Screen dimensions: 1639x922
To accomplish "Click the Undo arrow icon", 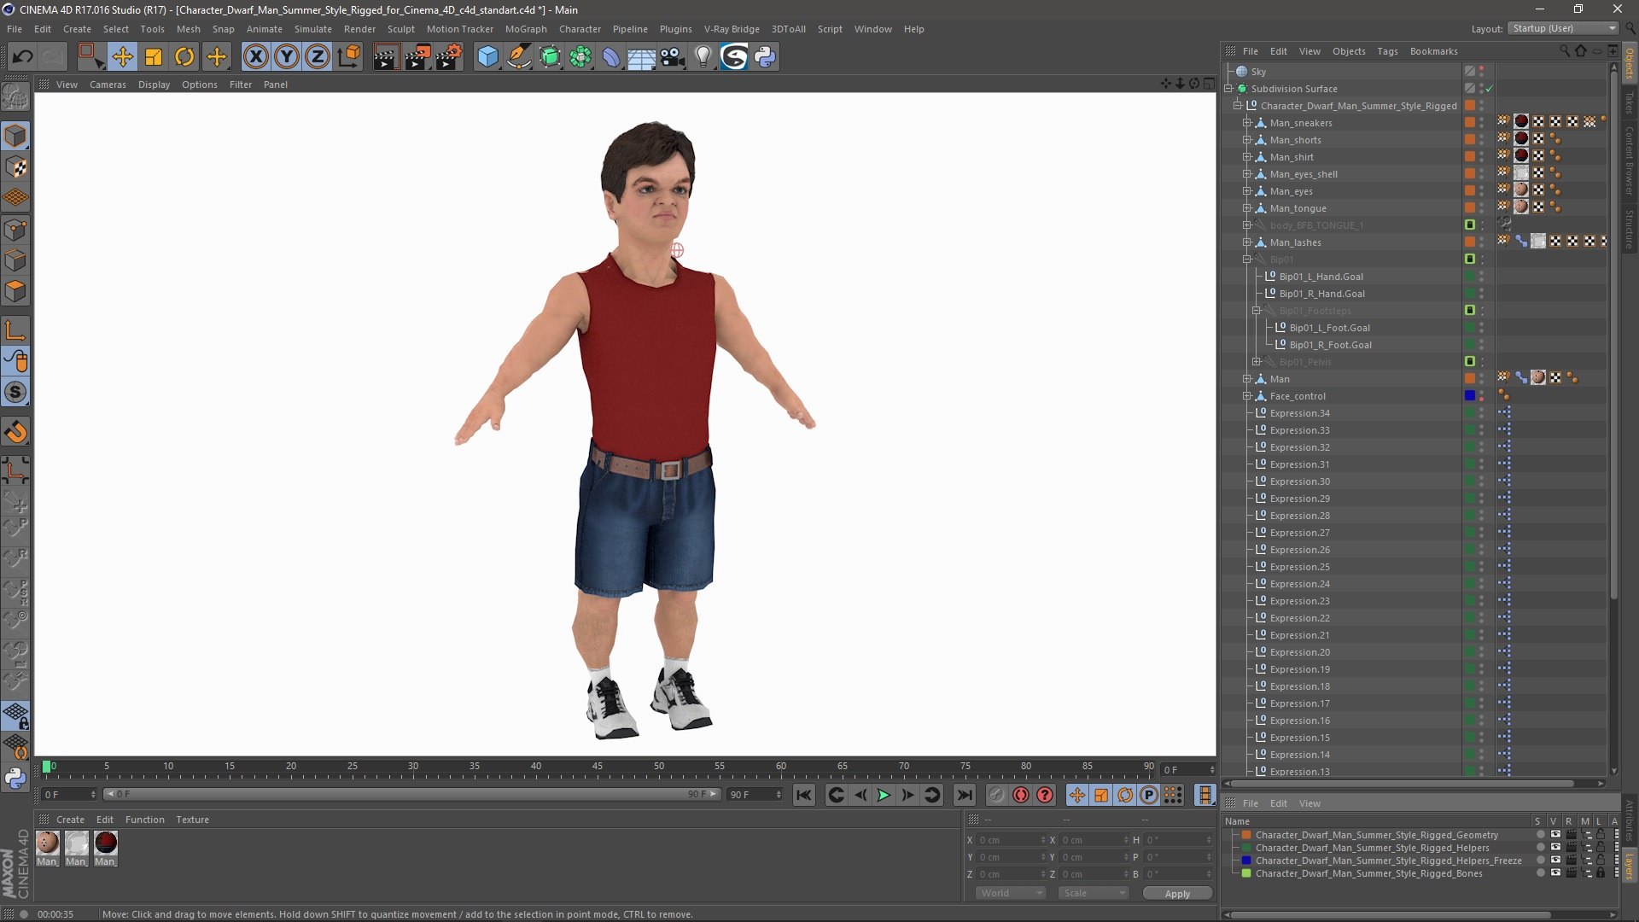I will [x=22, y=57].
